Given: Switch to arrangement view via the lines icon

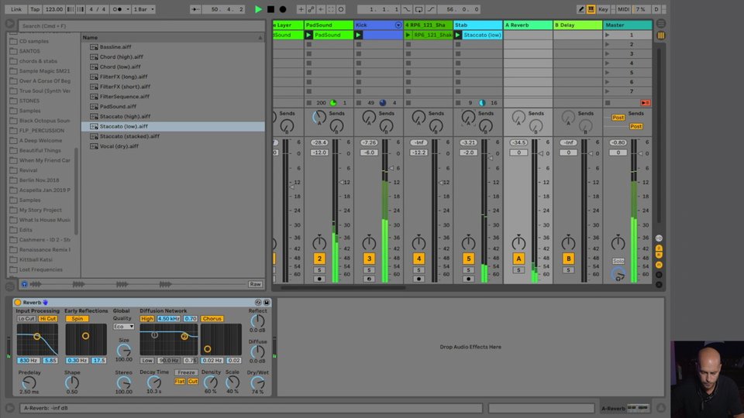Looking at the screenshot, I should tap(661, 24).
